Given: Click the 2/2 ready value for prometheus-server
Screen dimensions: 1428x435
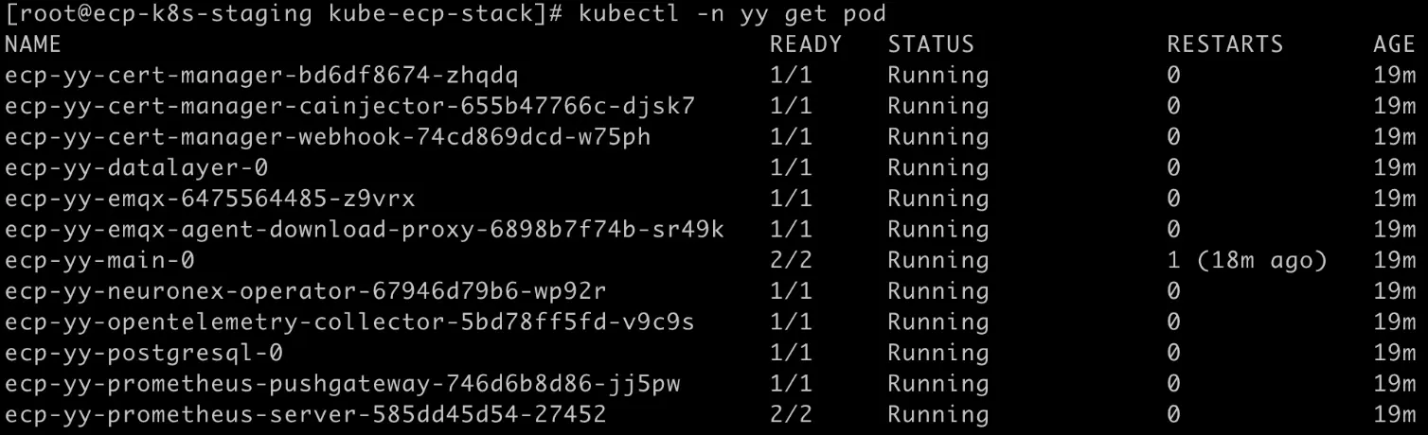Looking at the screenshot, I should coord(791,415).
